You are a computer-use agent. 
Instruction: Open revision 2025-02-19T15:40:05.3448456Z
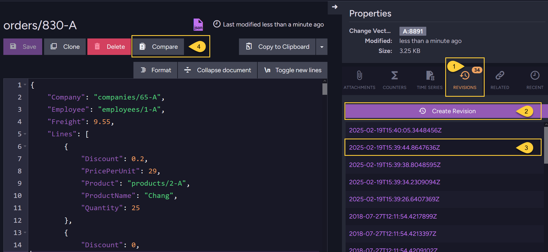[395, 130]
